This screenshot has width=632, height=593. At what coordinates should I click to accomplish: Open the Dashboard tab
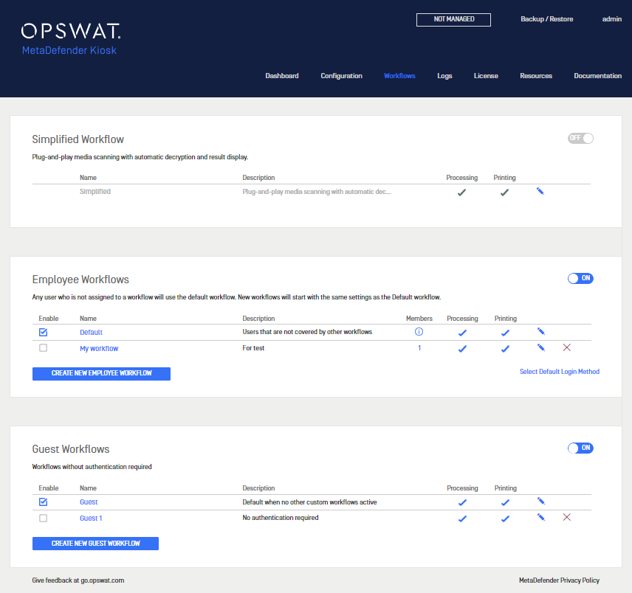(x=282, y=76)
